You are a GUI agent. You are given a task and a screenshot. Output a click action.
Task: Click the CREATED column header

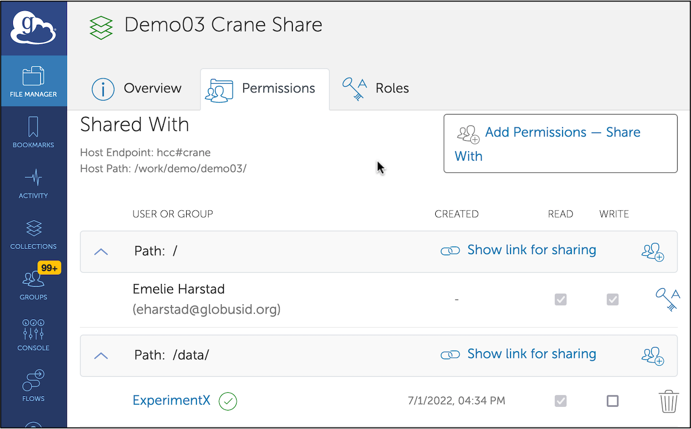(457, 214)
